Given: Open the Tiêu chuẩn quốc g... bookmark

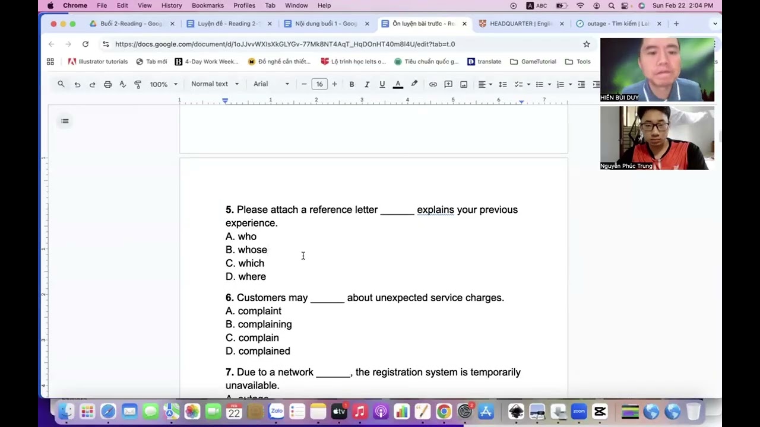Looking at the screenshot, I should (x=426, y=62).
